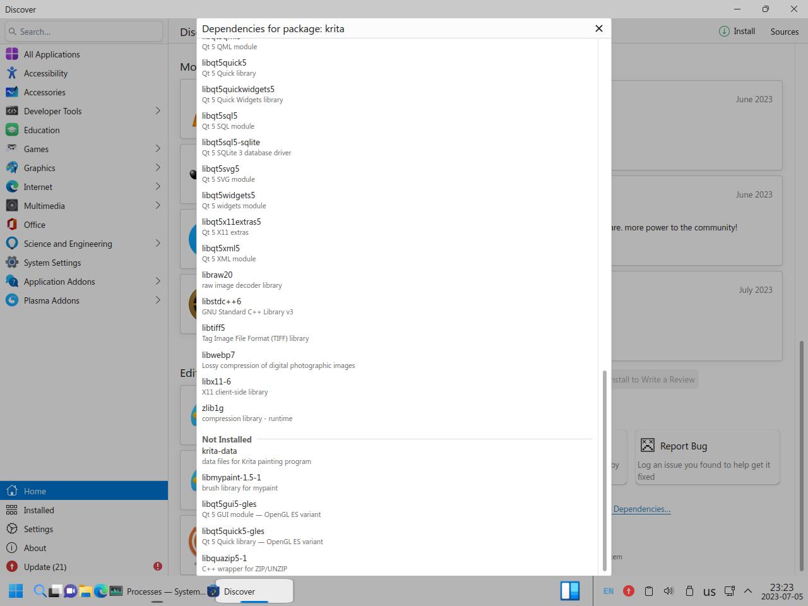
Task: Select the Application Addons icon
Action: (x=12, y=282)
